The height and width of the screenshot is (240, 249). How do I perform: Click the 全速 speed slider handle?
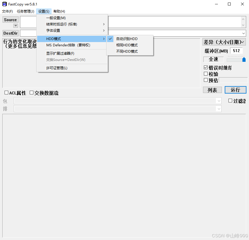(244, 59)
